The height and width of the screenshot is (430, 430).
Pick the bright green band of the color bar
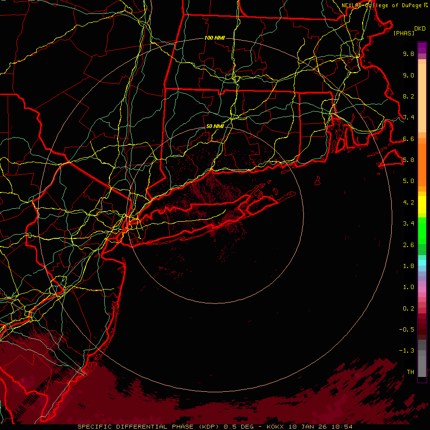coord(422,230)
